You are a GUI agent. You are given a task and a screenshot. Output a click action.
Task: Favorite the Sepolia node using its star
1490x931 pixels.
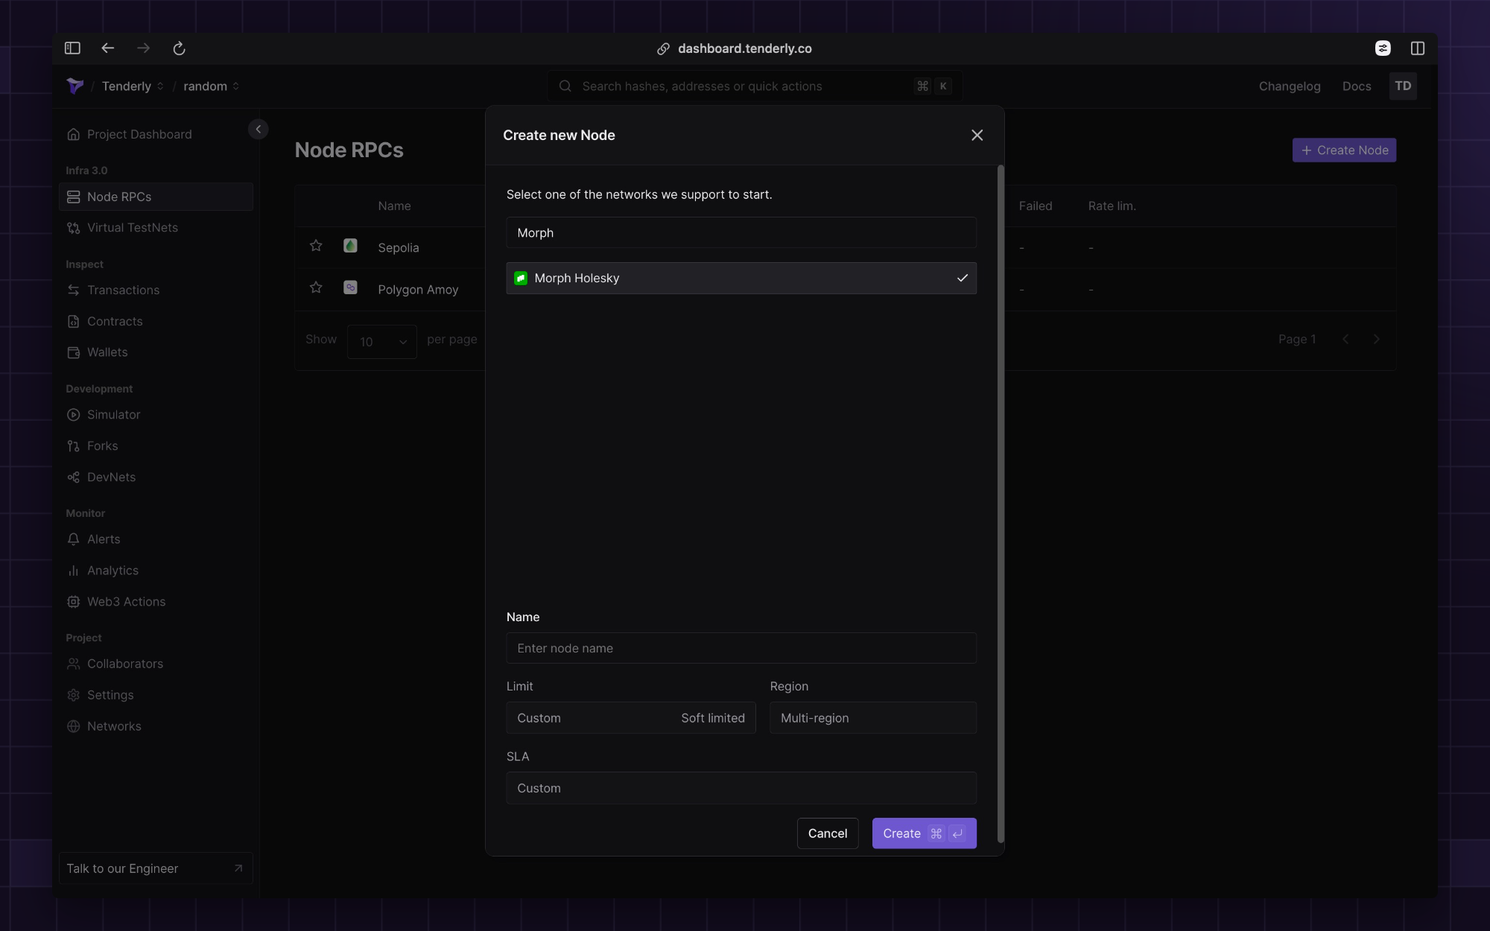pyautogui.click(x=315, y=246)
